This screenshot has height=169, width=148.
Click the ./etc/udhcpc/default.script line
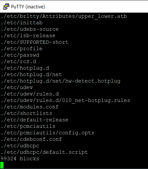tap(44, 152)
